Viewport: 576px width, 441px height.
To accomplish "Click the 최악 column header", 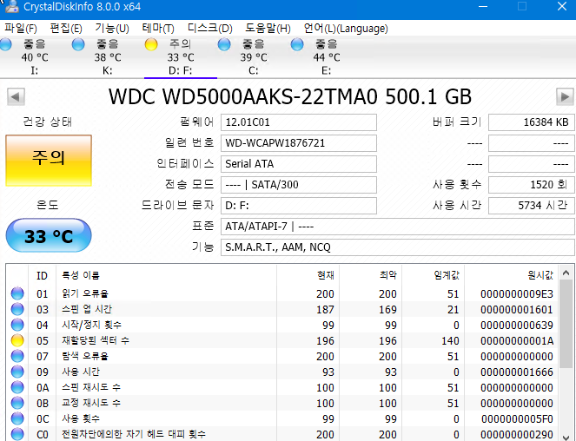I will click(370, 275).
